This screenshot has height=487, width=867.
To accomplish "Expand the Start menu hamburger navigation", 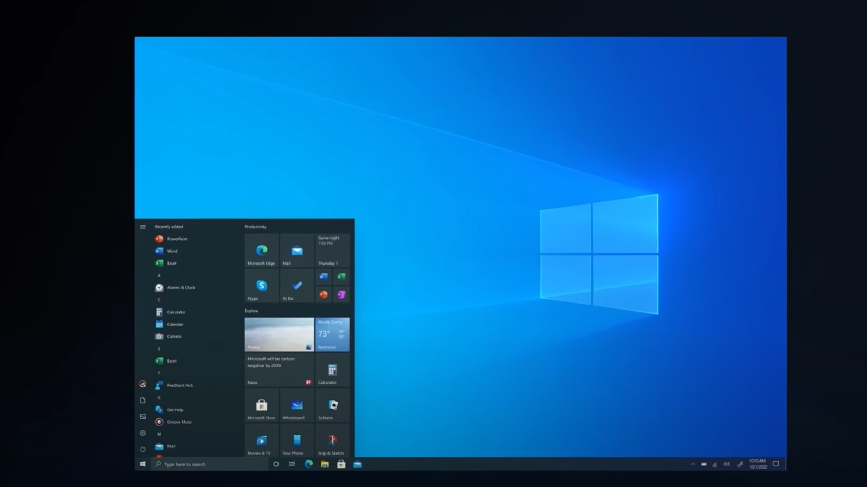I will (x=143, y=227).
